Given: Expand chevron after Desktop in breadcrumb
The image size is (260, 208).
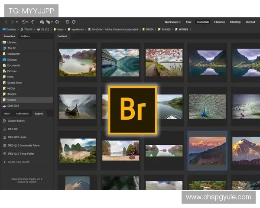Looking at the screenshot, I should (x=18, y=29).
